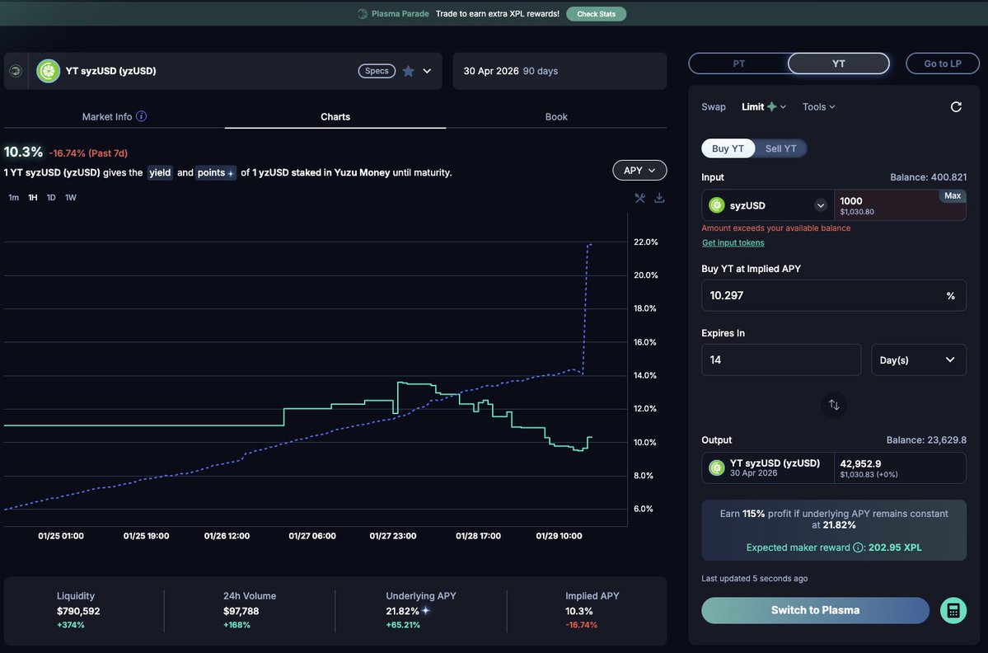Open the calculator tool icon
Image resolution: width=988 pixels, height=653 pixels.
tap(953, 610)
